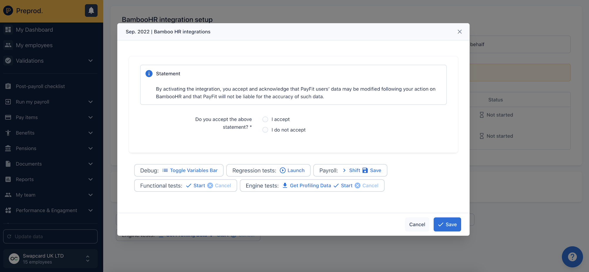Click the second "Not started" status text
589x272 pixels.
(500, 136)
